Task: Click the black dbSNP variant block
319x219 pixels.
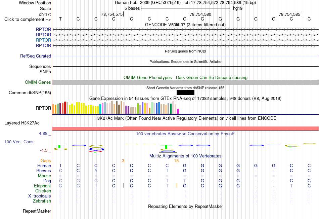Action: (x=185, y=93)
